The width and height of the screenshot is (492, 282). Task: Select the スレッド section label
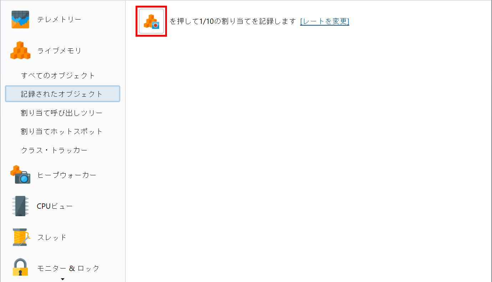[52, 237]
